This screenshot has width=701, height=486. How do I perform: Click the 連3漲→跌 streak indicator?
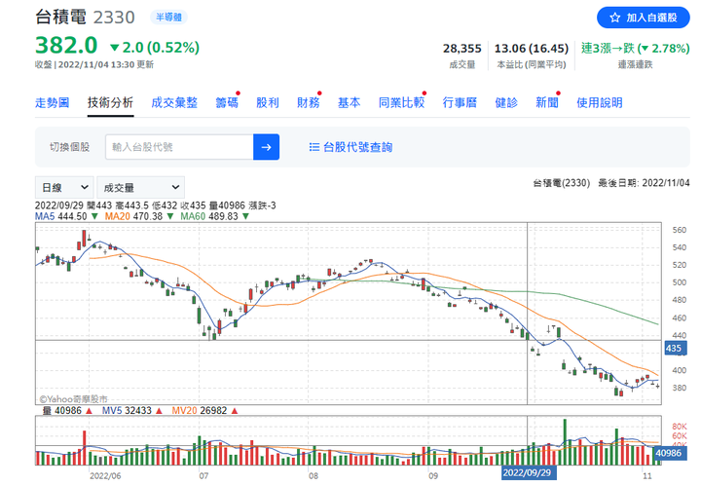pos(635,49)
